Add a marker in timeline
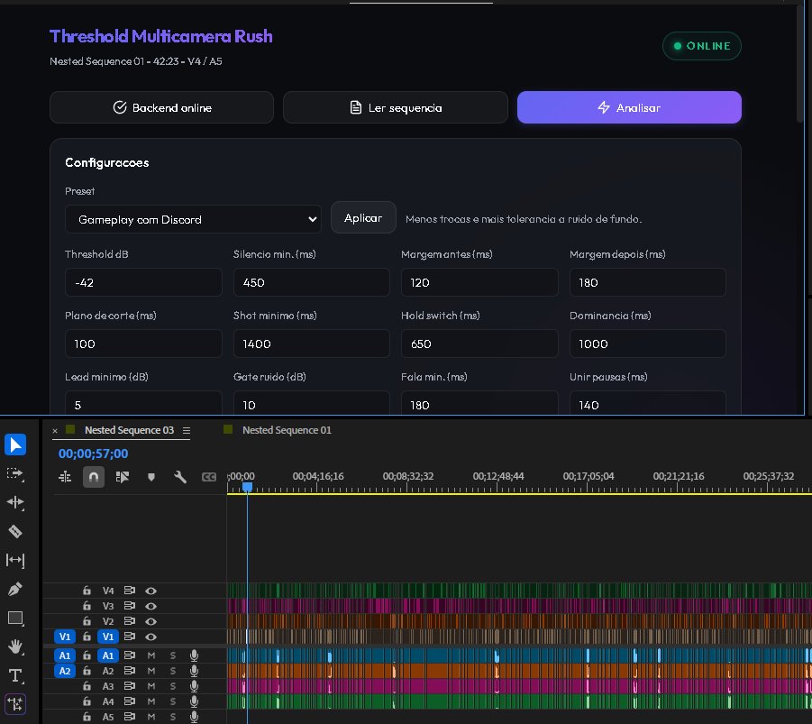This screenshot has width=812, height=724. [151, 477]
